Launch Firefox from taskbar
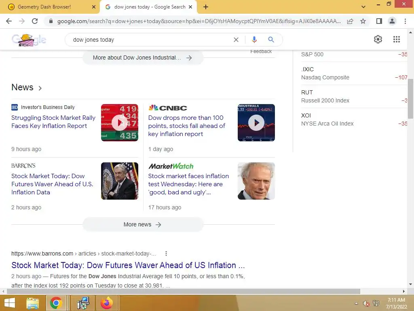This screenshot has width=414, height=311. pyautogui.click(x=107, y=303)
